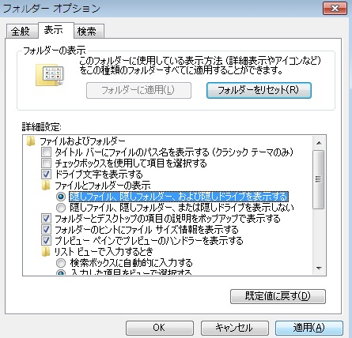352x338 pixels.
Task: Click scrollbar down arrow in 詳細設定 list
Action: [x=319, y=269]
